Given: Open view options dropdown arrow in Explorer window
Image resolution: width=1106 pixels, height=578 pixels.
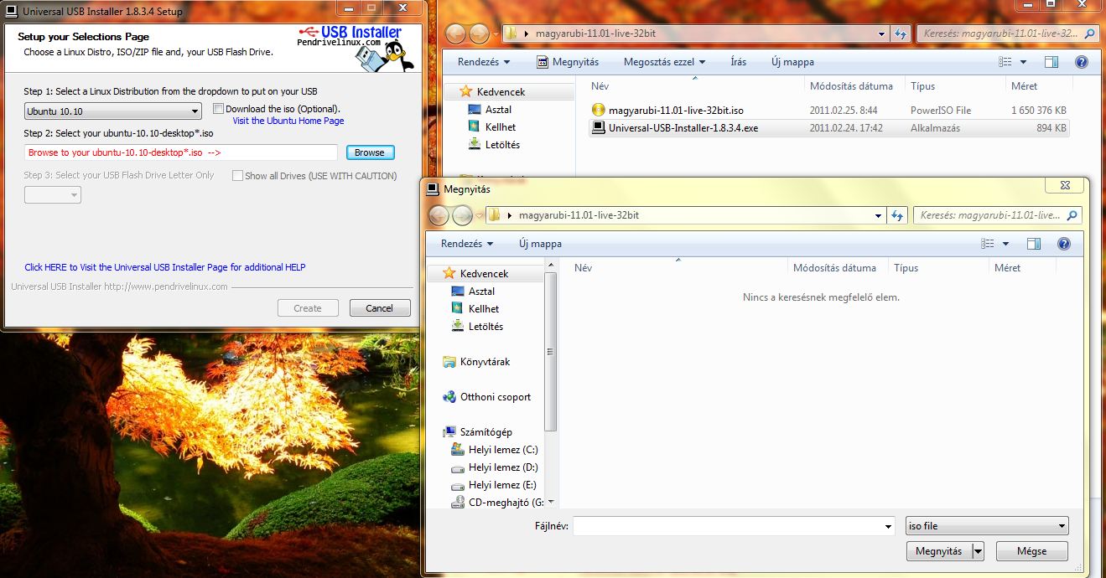Looking at the screenshot, I should tap(1023, 62).
